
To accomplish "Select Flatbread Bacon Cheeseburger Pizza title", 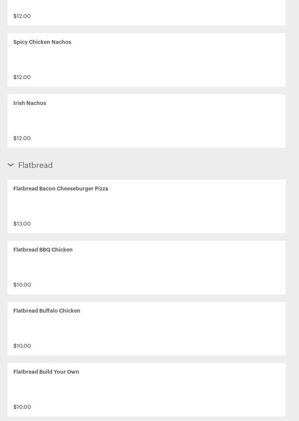I will pos(61,189).
